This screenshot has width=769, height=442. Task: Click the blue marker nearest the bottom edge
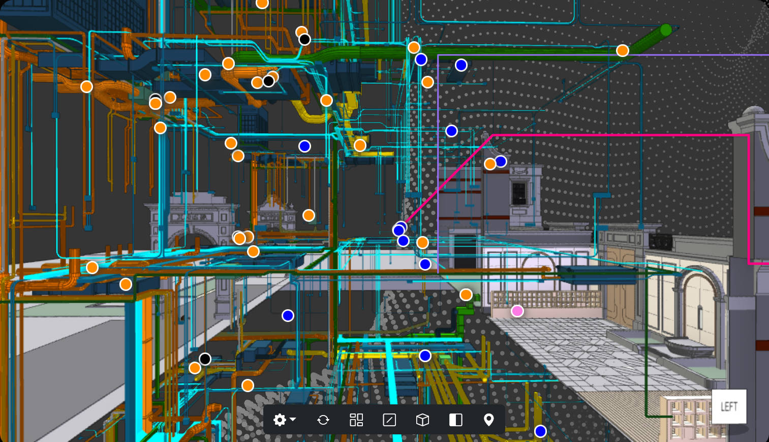pos(540,431)
